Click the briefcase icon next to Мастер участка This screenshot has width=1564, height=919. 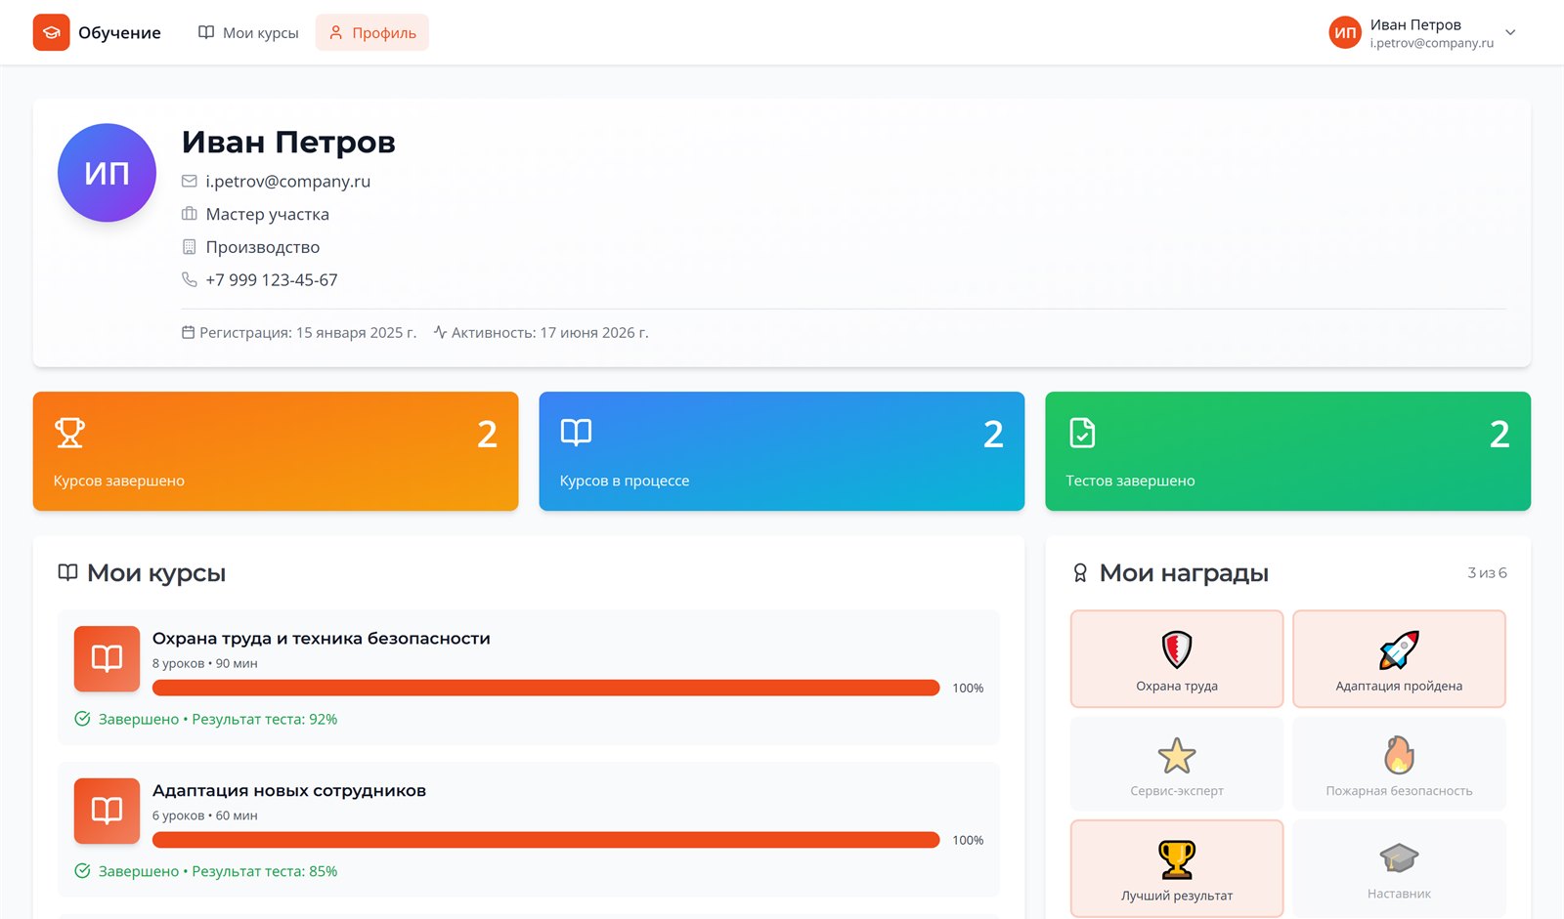[x=190, y=214]
